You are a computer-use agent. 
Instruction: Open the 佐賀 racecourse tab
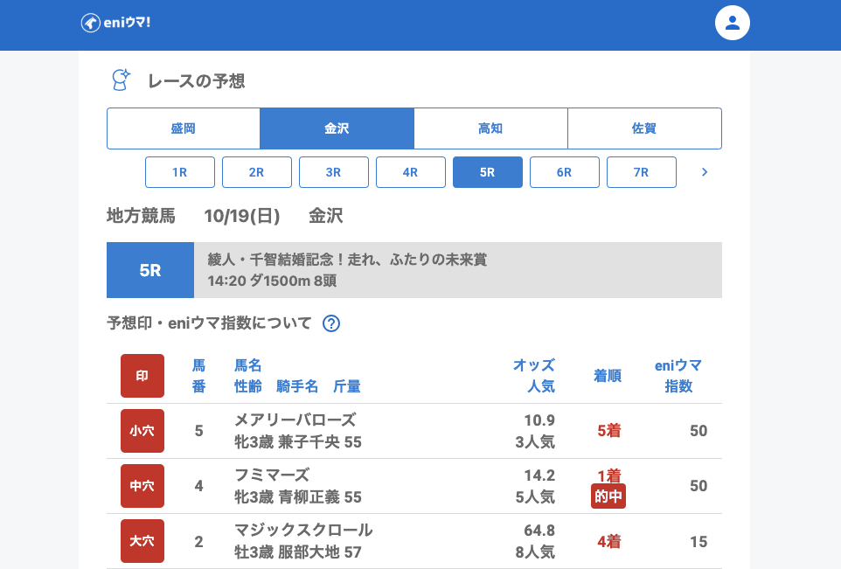(644, 128)
